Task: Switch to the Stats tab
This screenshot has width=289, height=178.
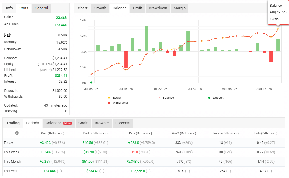Action: (24, 8)
